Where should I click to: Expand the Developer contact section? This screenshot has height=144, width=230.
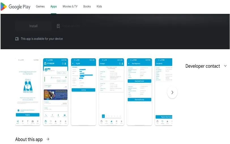[x=225, y=66]
